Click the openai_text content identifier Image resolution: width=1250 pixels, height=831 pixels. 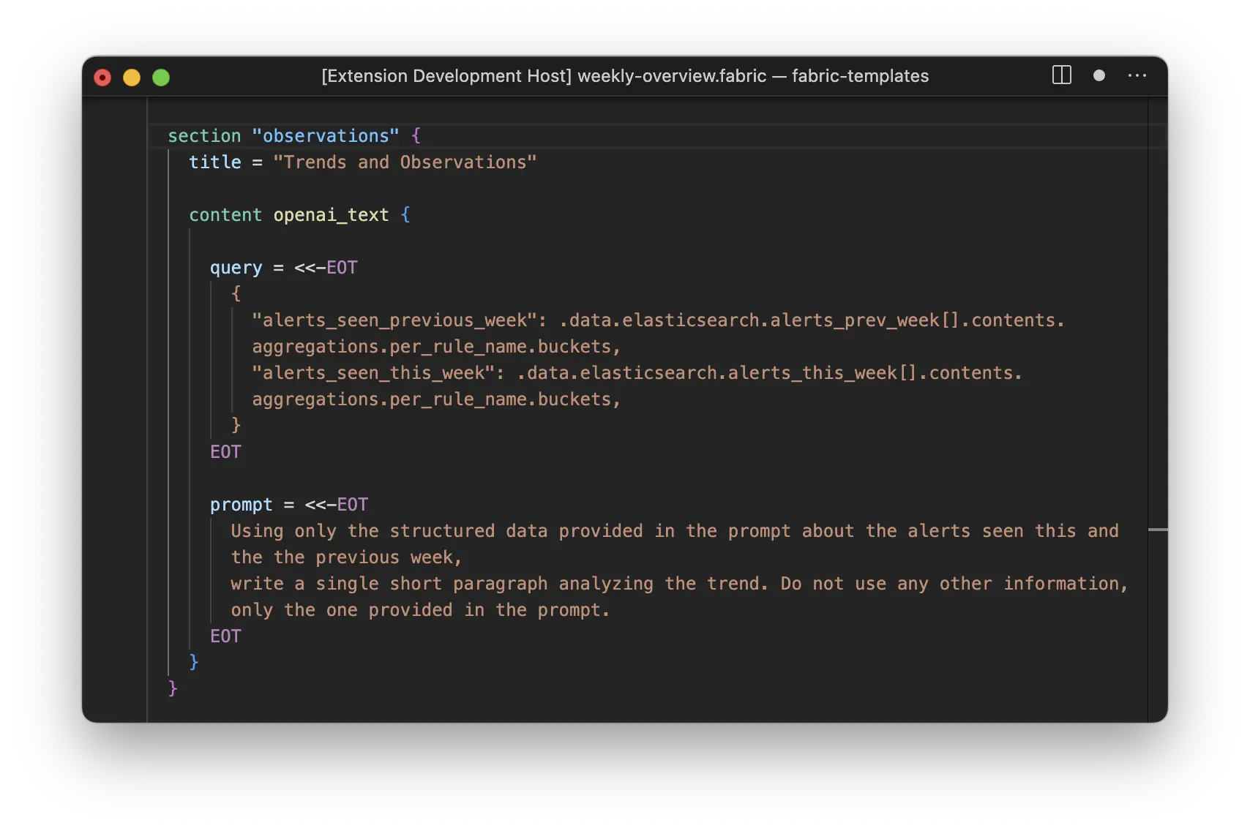[x=331, y=214]
